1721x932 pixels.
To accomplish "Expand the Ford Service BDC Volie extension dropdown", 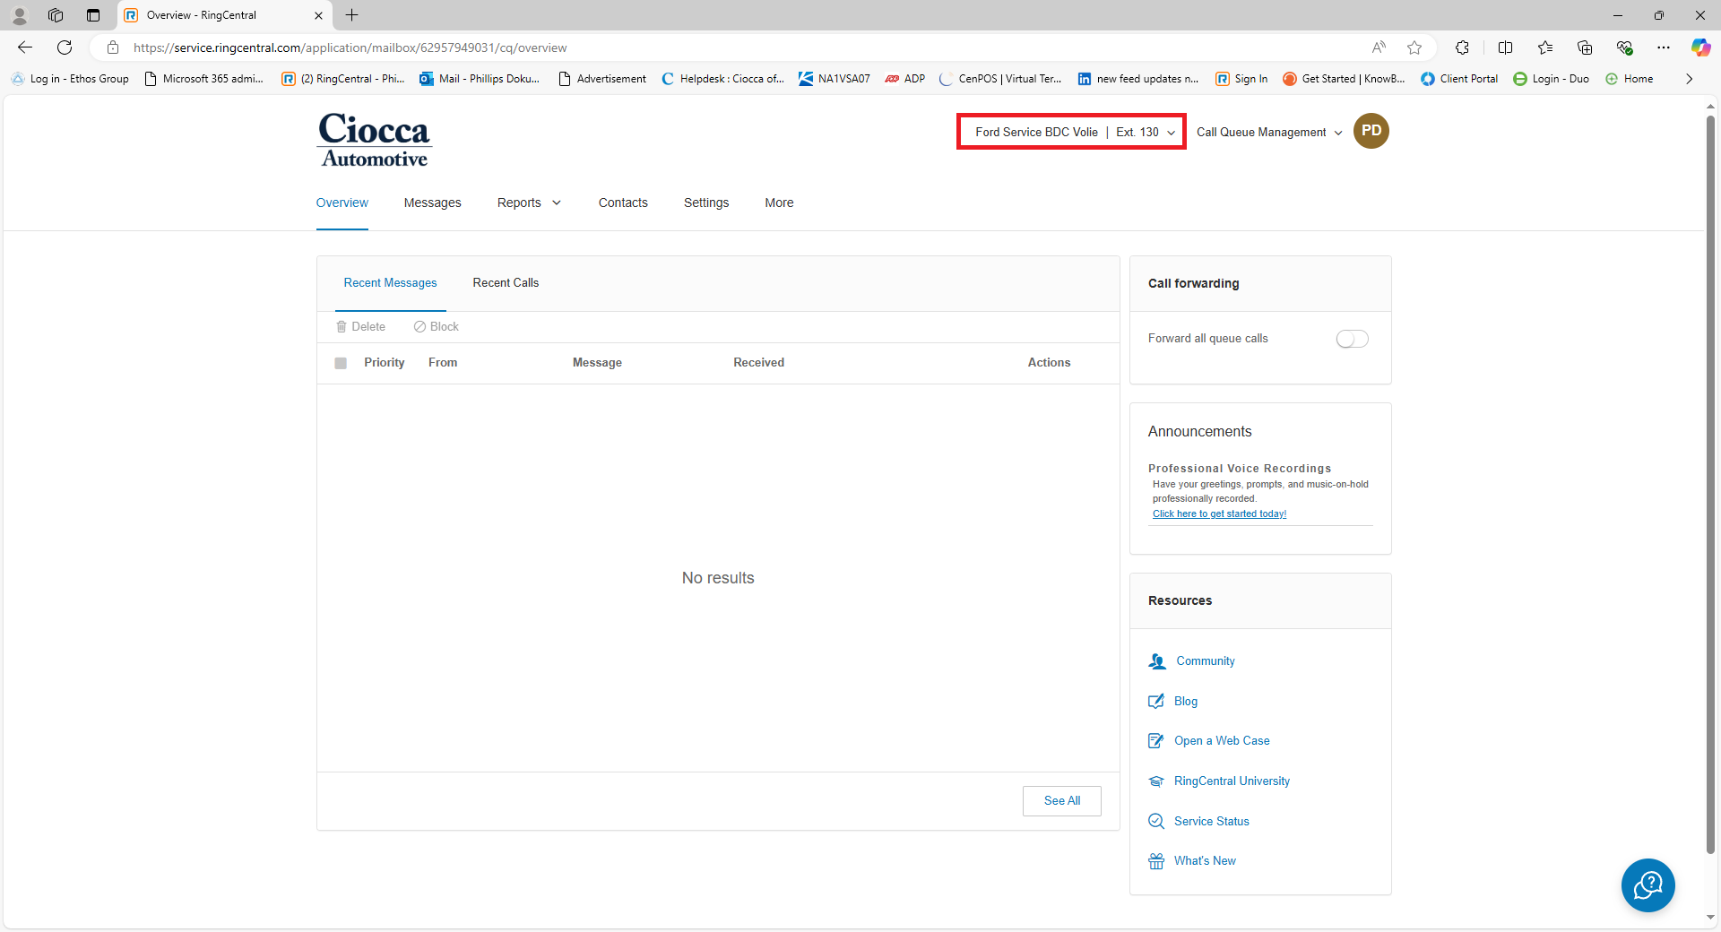I will [x=1072, y=132].
